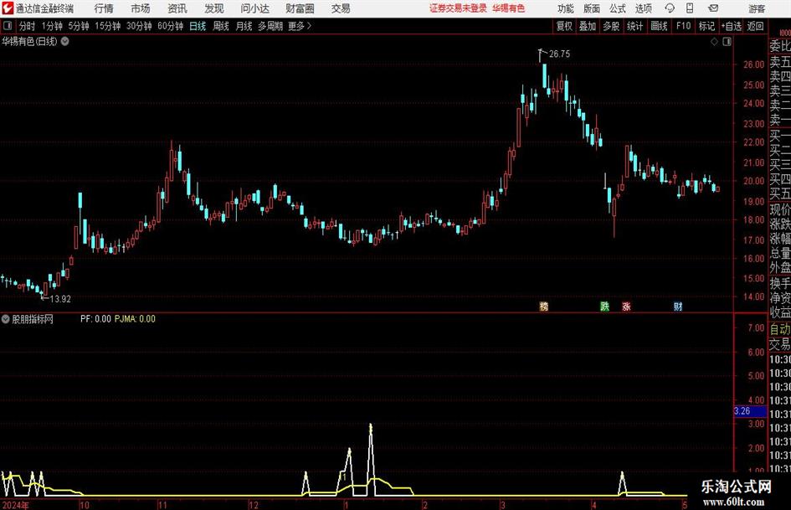Image resolution: width=791 pixels, height=510 pixels.
Task: Click the 2024年 date label on the time axis
Action: tap(16, 505)
